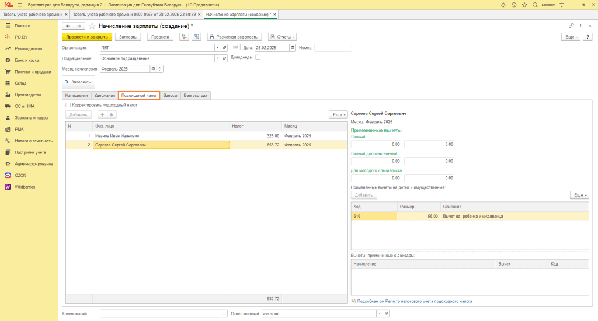
Task: Click Провести button
Action: [160, 37]
